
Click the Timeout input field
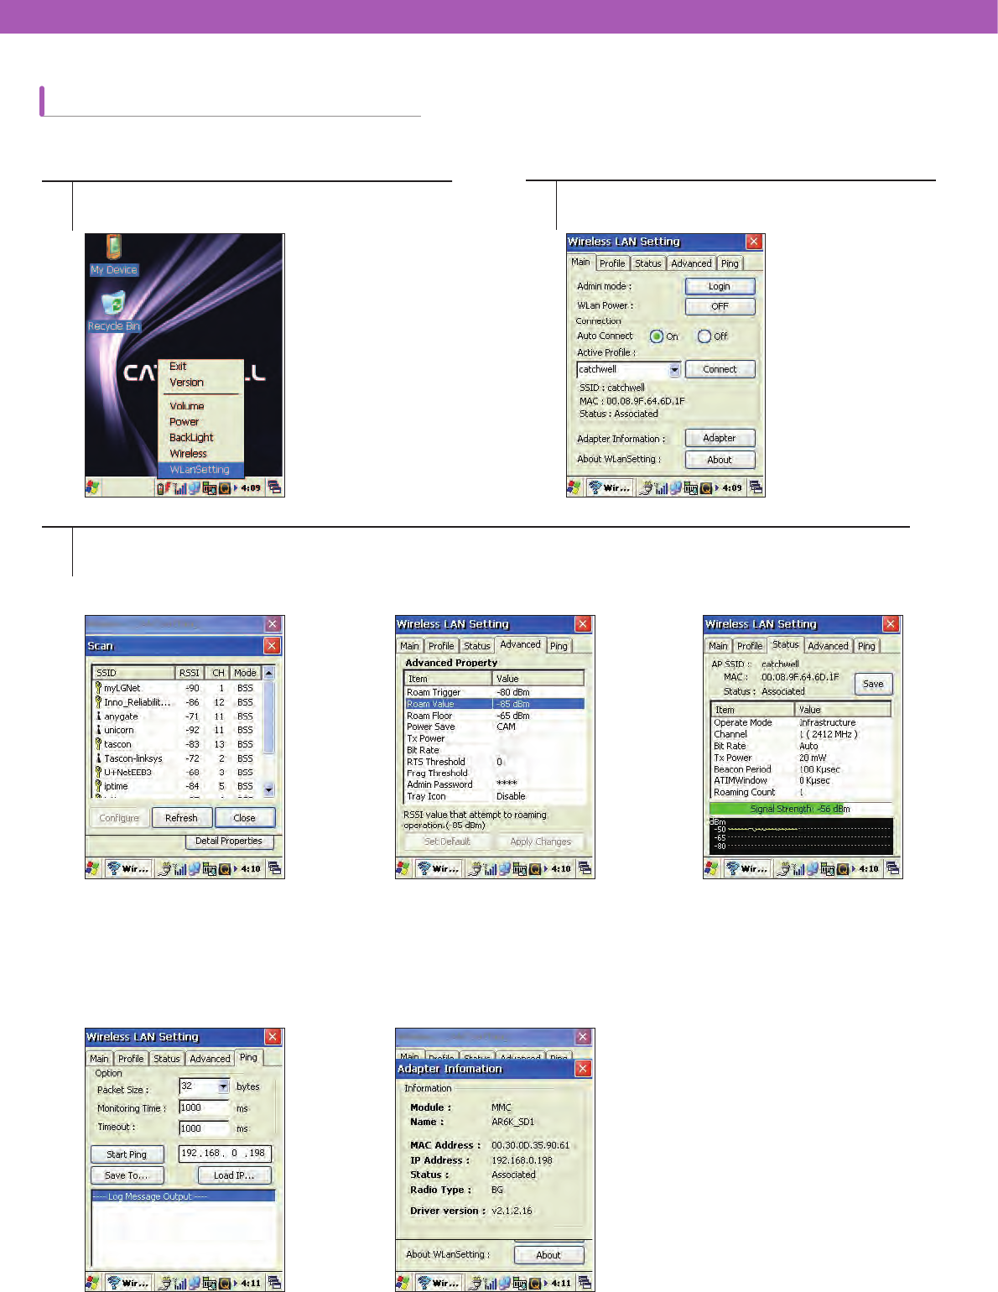204,1128
